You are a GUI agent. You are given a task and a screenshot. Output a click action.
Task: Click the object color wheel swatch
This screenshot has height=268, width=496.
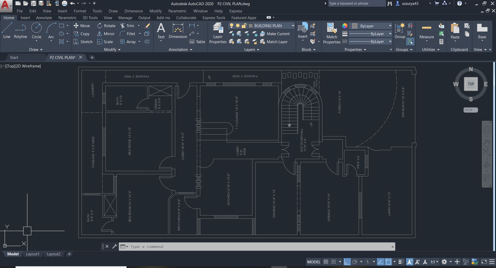coord(345,26)
